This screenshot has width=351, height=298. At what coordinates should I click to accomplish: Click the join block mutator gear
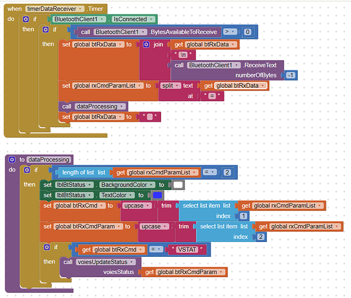click(x=146, y=45)
